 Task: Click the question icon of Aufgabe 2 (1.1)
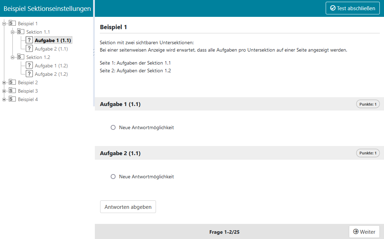[30, 49]
